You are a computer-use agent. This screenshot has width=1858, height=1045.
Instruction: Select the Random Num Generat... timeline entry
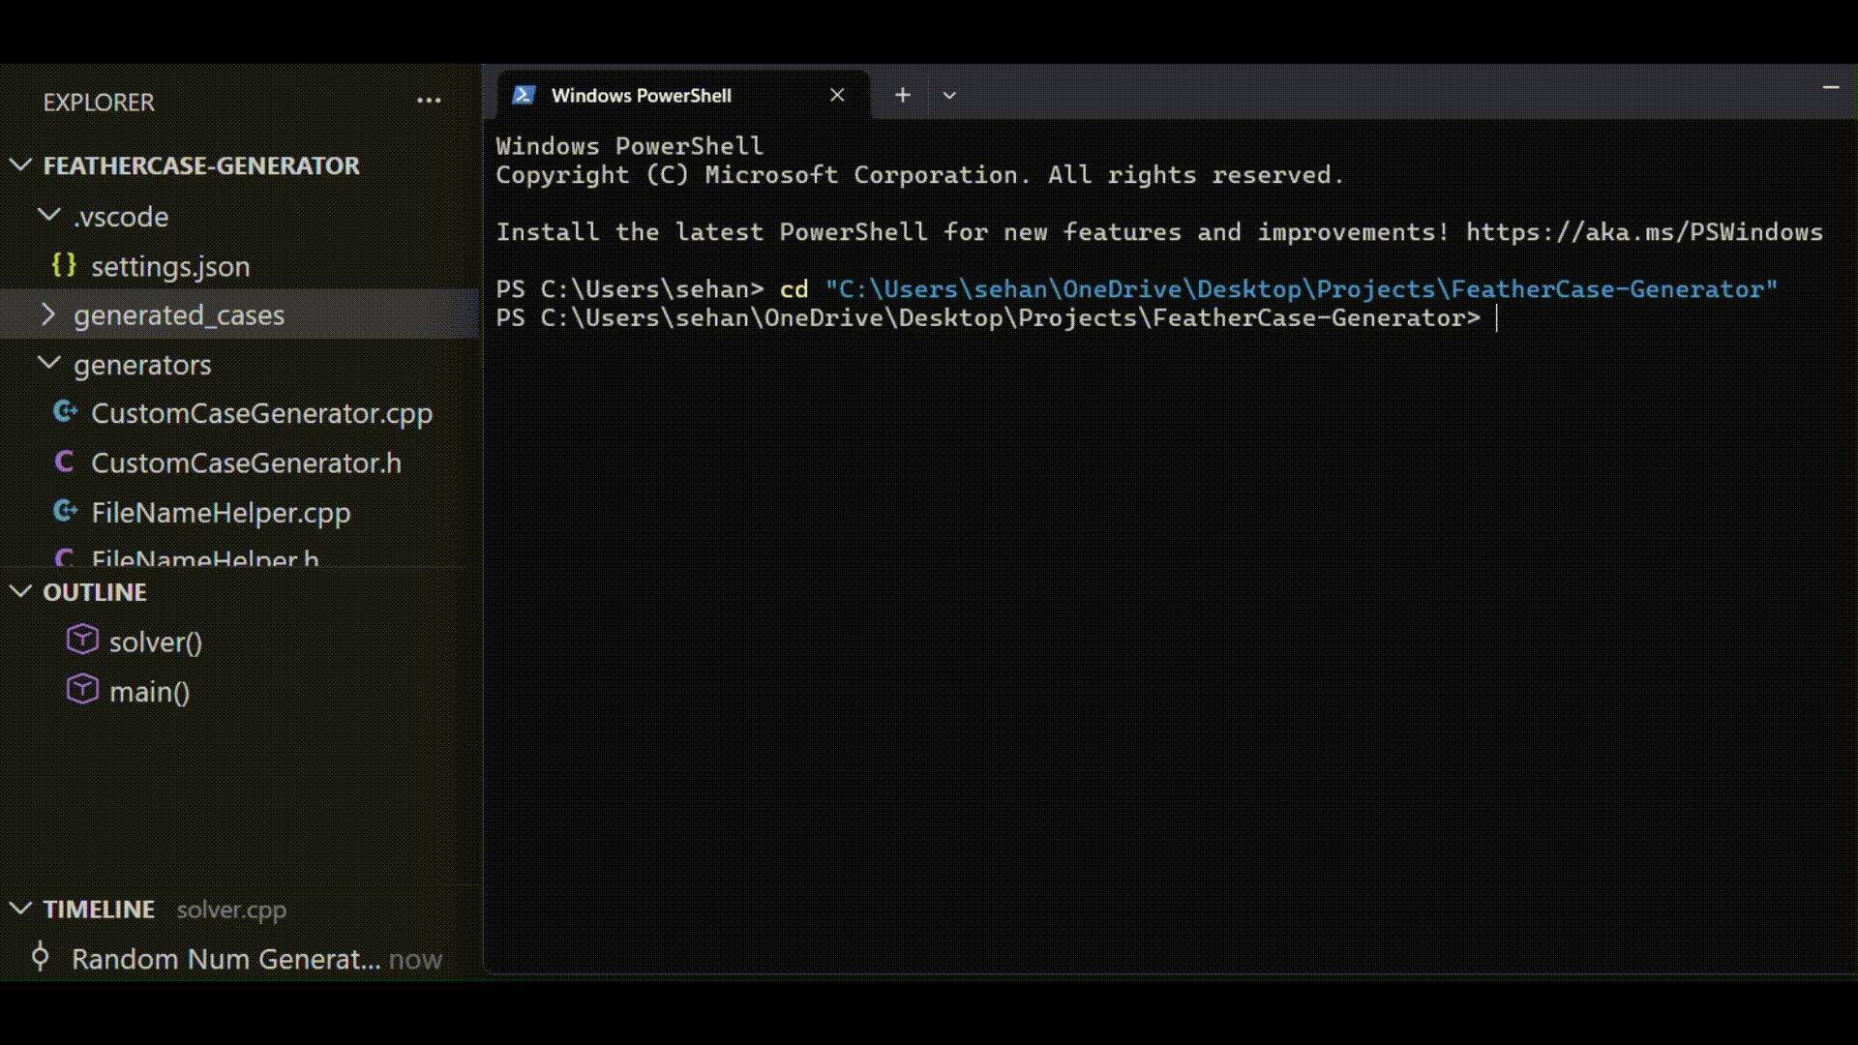click(225, 959)
